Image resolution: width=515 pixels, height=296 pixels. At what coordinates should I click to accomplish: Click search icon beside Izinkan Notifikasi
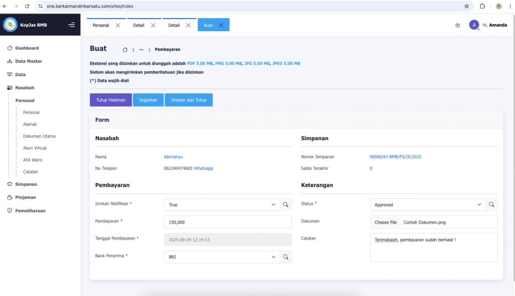(x=286, y=205)
